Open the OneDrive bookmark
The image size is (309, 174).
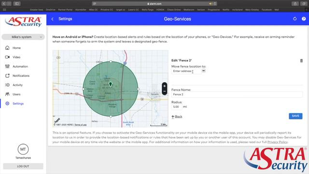[51, 10]
